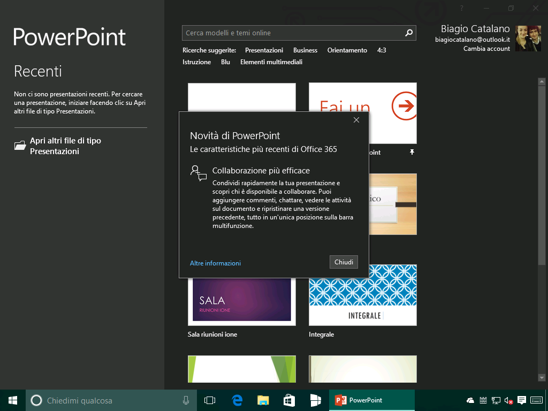This screenshot has height=411, width=548.
Task: Select the Elementi multimediali suggested search
Action: 271,62
